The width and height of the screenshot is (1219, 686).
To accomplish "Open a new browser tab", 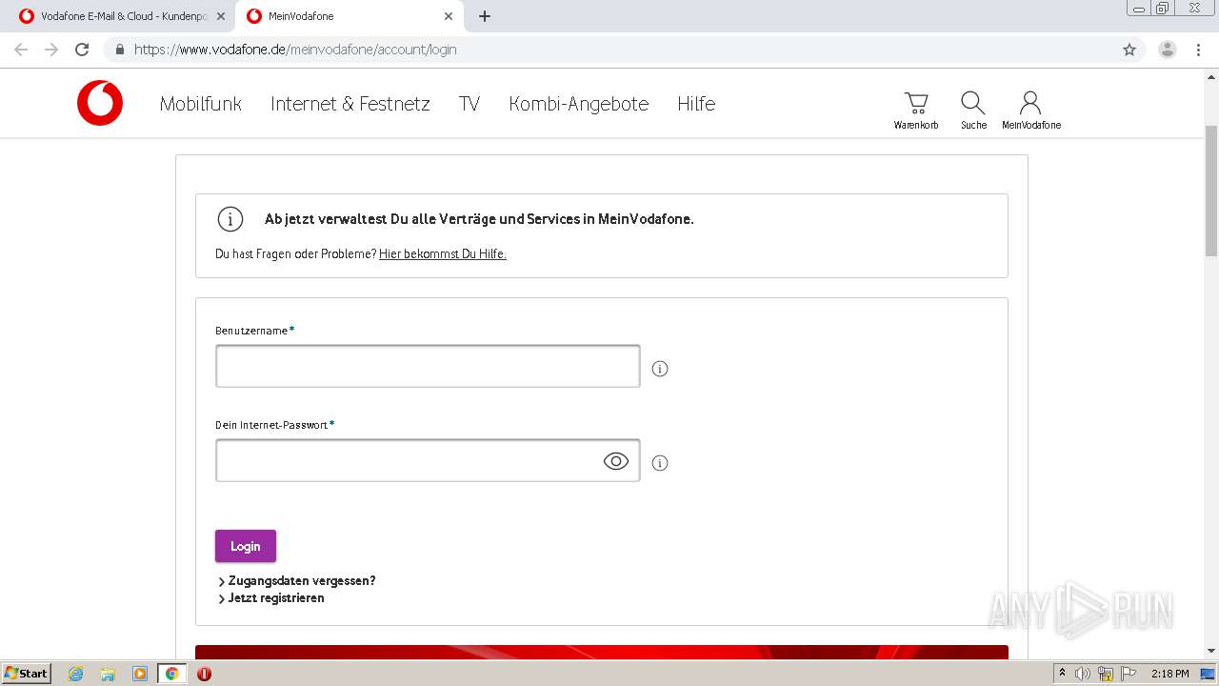I will (485, 16).
